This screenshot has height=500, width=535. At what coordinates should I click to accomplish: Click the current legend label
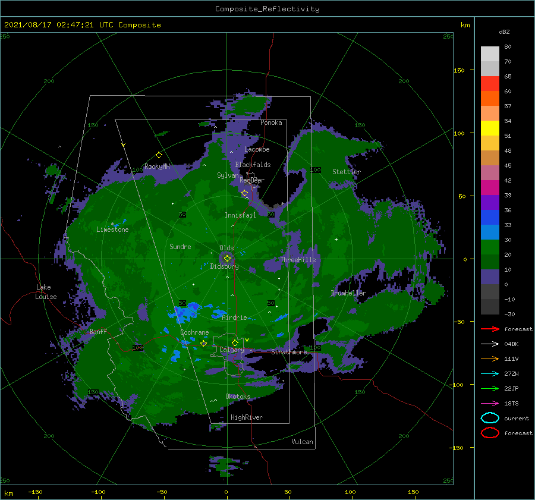(x=517, y=418)
